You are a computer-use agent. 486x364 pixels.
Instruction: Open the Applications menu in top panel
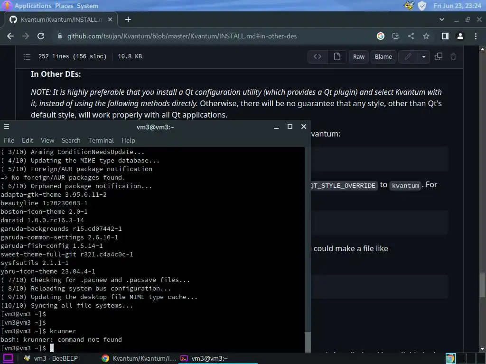[x=33, y=6]
